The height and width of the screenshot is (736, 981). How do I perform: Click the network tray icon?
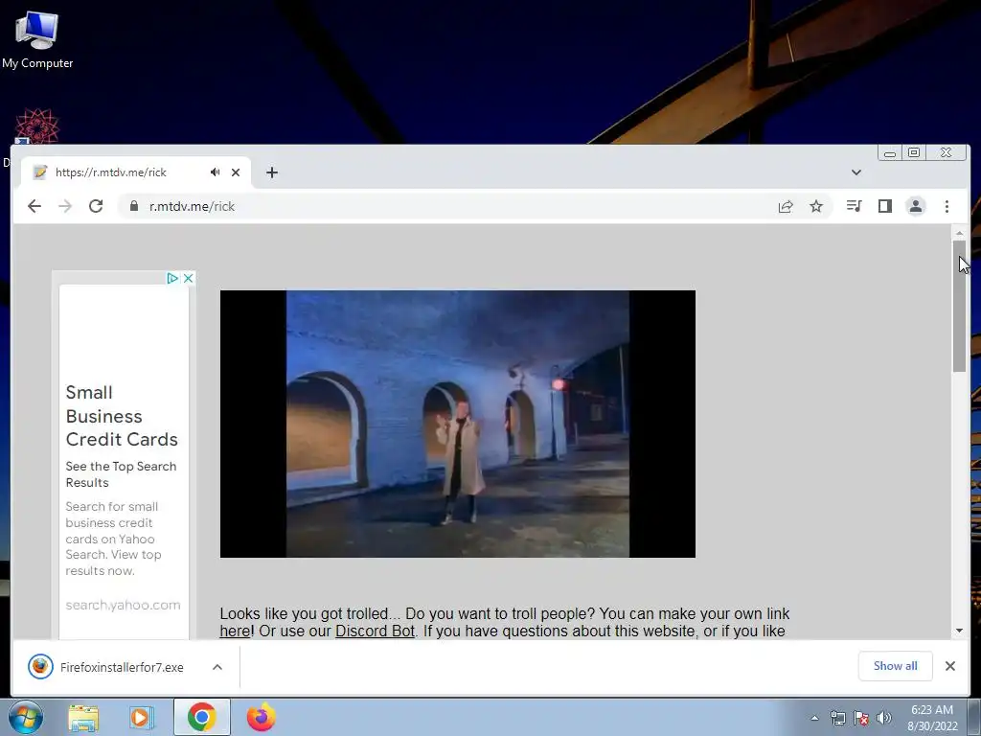point(837,718)
